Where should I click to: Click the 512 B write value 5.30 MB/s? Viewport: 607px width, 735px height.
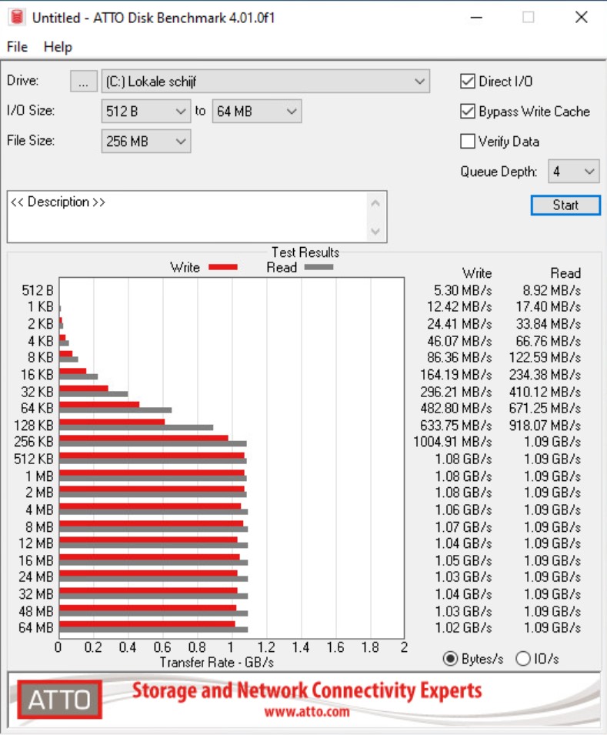click(x=462, y=291)
